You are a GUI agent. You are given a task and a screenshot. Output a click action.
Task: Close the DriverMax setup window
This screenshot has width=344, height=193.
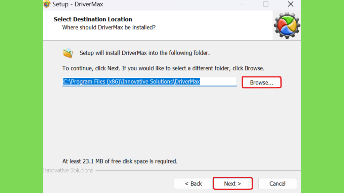291,4
